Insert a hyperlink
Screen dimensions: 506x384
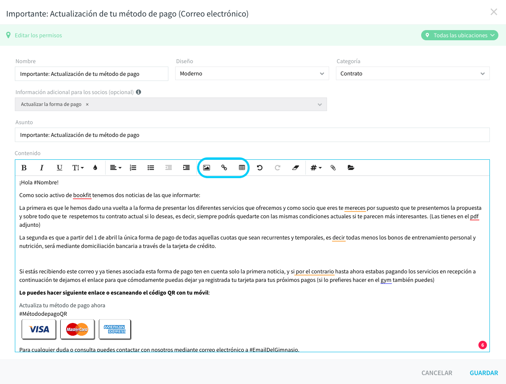click(224, 168)
